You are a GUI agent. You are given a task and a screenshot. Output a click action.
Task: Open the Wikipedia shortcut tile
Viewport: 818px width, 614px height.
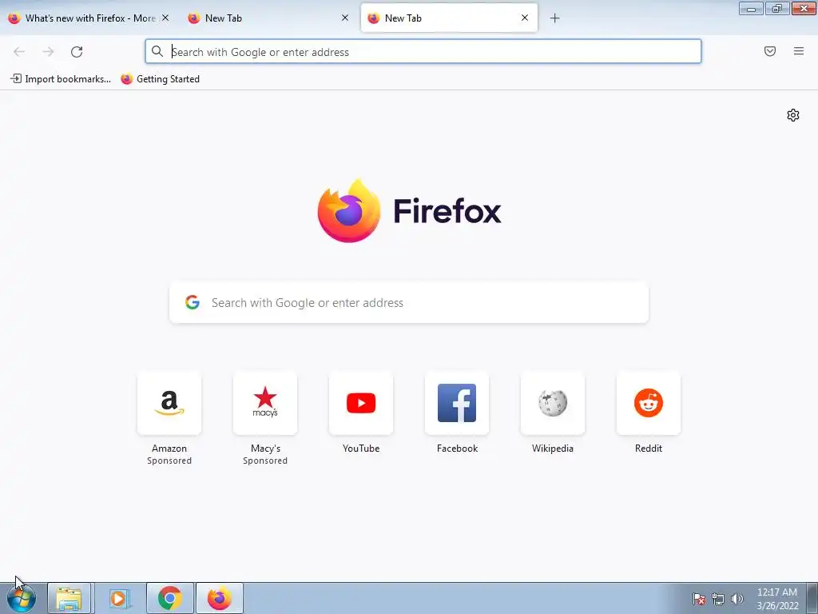click(553, 403)
